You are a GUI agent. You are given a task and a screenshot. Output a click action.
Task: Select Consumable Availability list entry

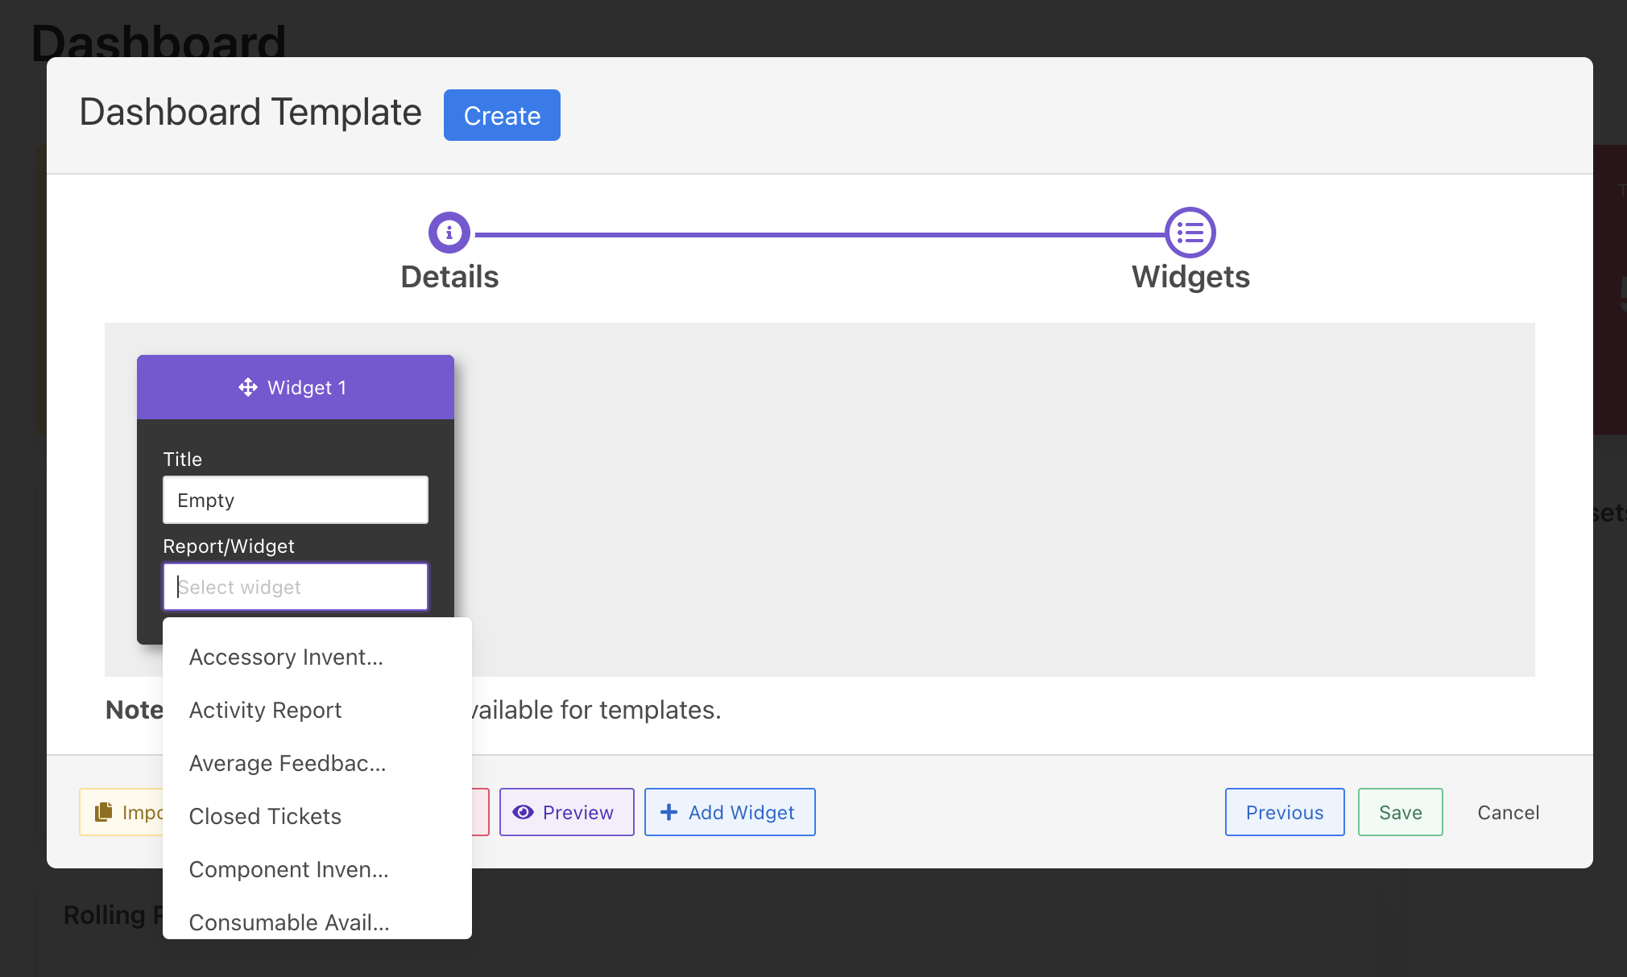click(288, 922)
